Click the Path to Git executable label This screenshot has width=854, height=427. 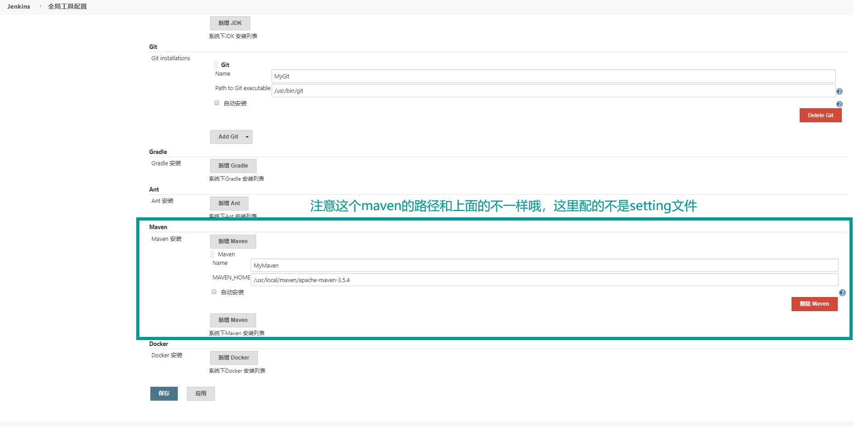tap(243, 88)
